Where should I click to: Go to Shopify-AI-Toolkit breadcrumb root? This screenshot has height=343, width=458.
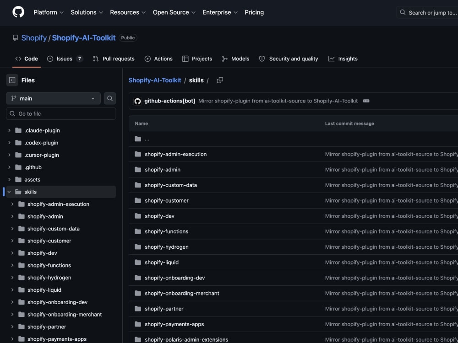pos(155,80)
